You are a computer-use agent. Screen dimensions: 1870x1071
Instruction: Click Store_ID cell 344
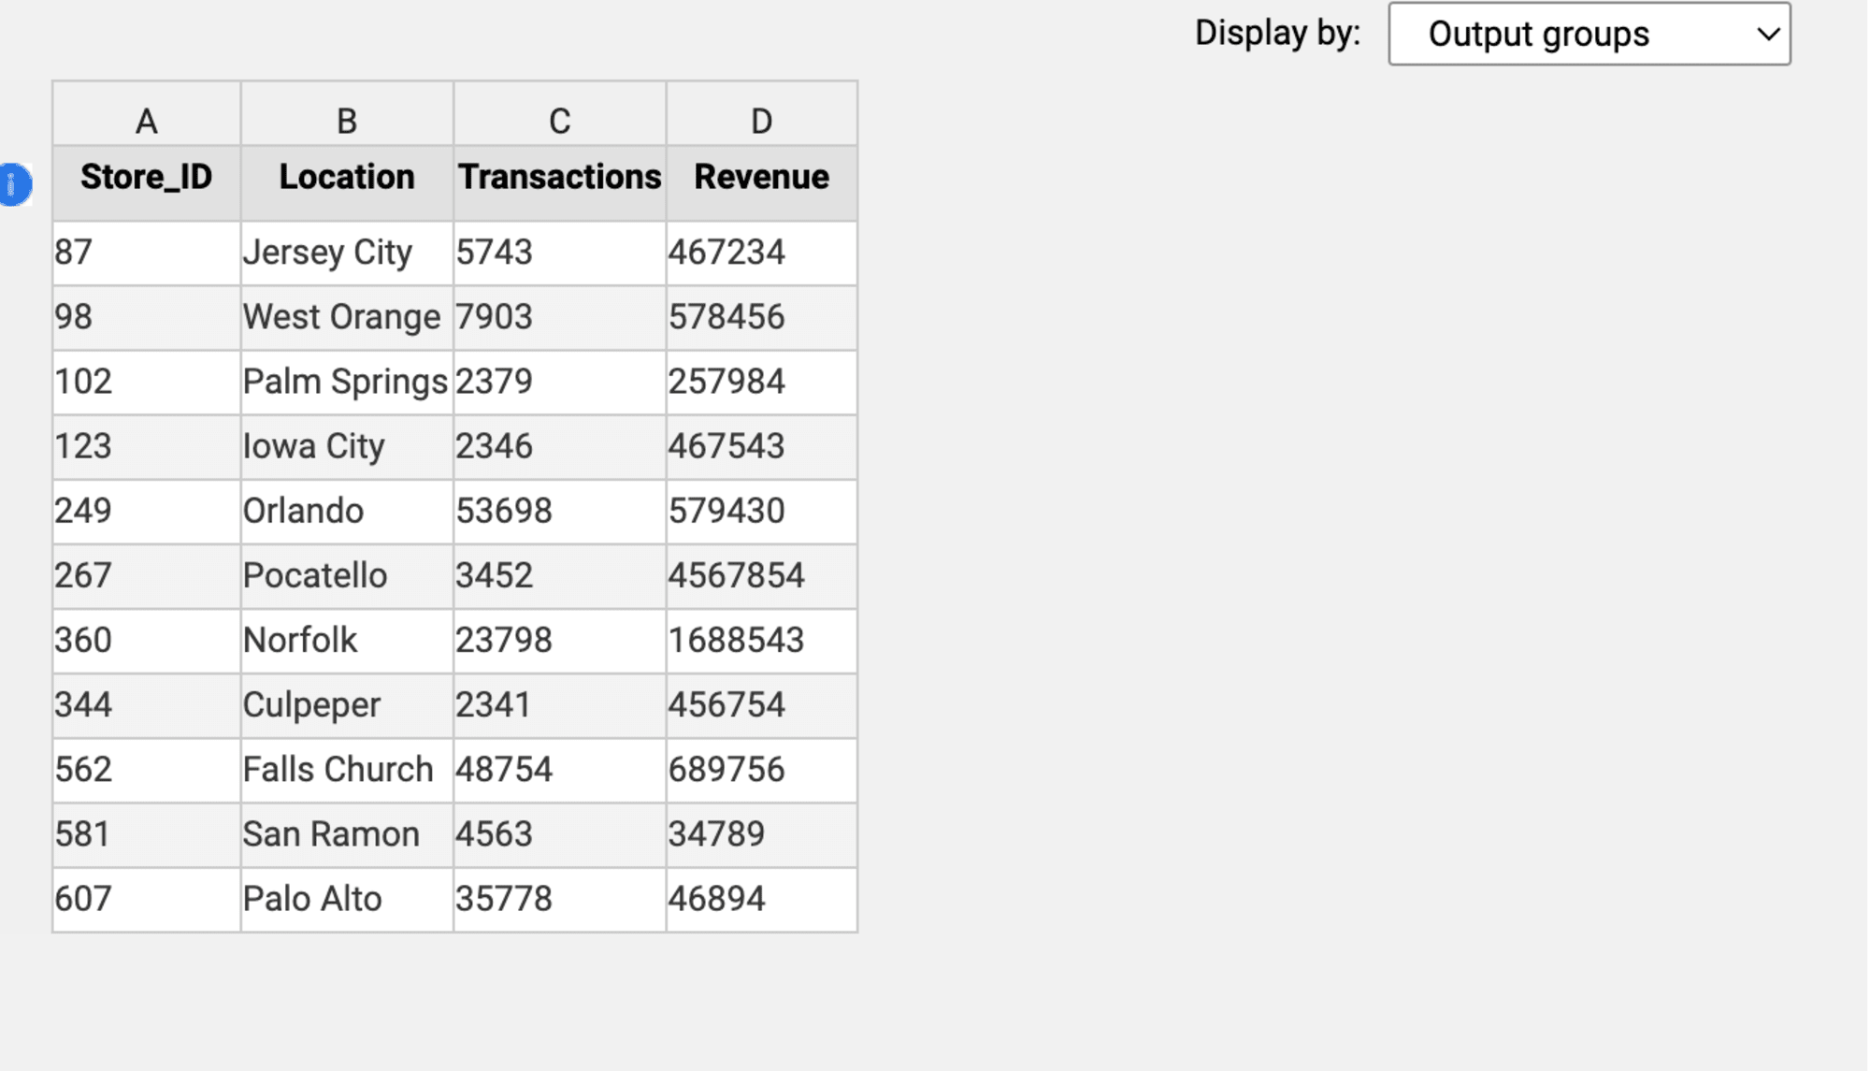(x=147, y=705)
